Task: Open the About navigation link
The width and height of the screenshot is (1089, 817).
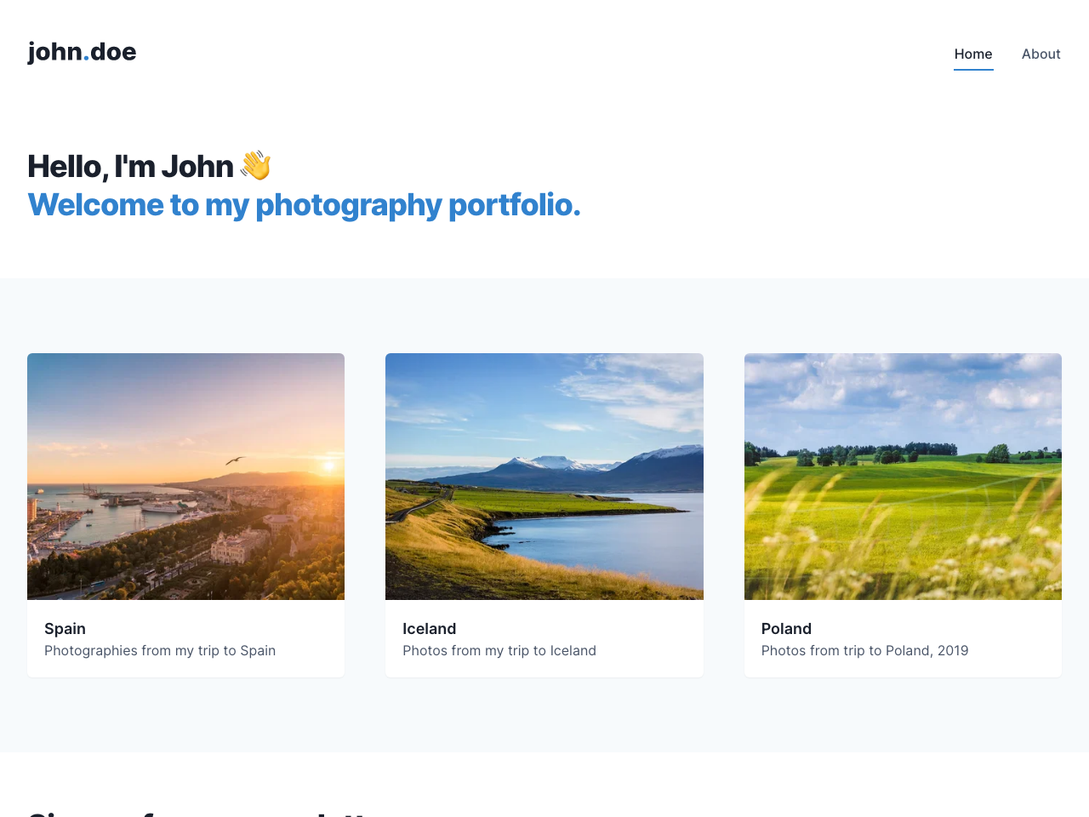Action: click(x=1041, y=53)
